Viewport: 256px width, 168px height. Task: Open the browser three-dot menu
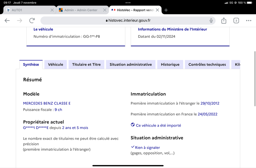point(249,20)
